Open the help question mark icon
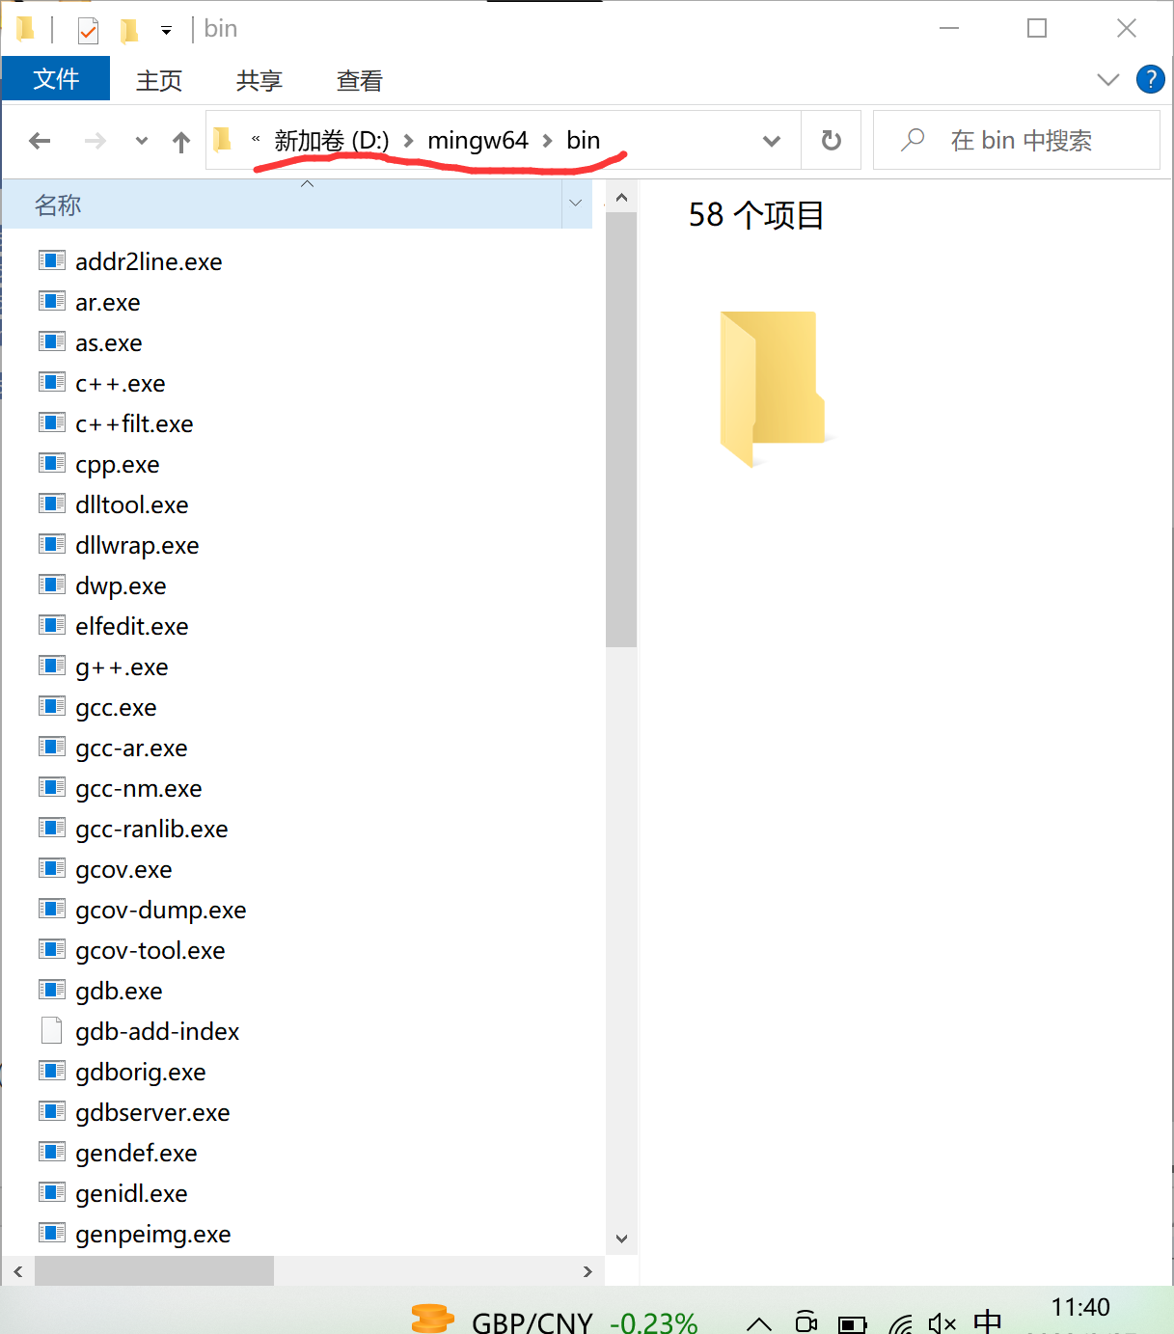The image size is (1174, 1334). tap(1150, 79)
